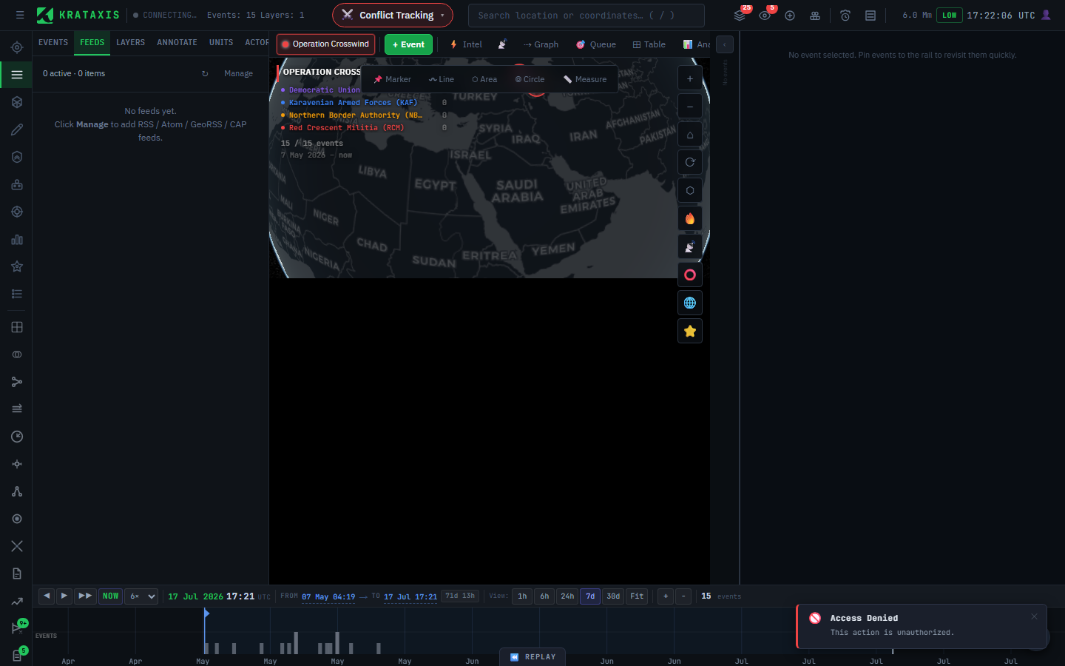Select the Marker annotation tool
This screenshot has height=666, width=1065.
[x=392, y=79]
